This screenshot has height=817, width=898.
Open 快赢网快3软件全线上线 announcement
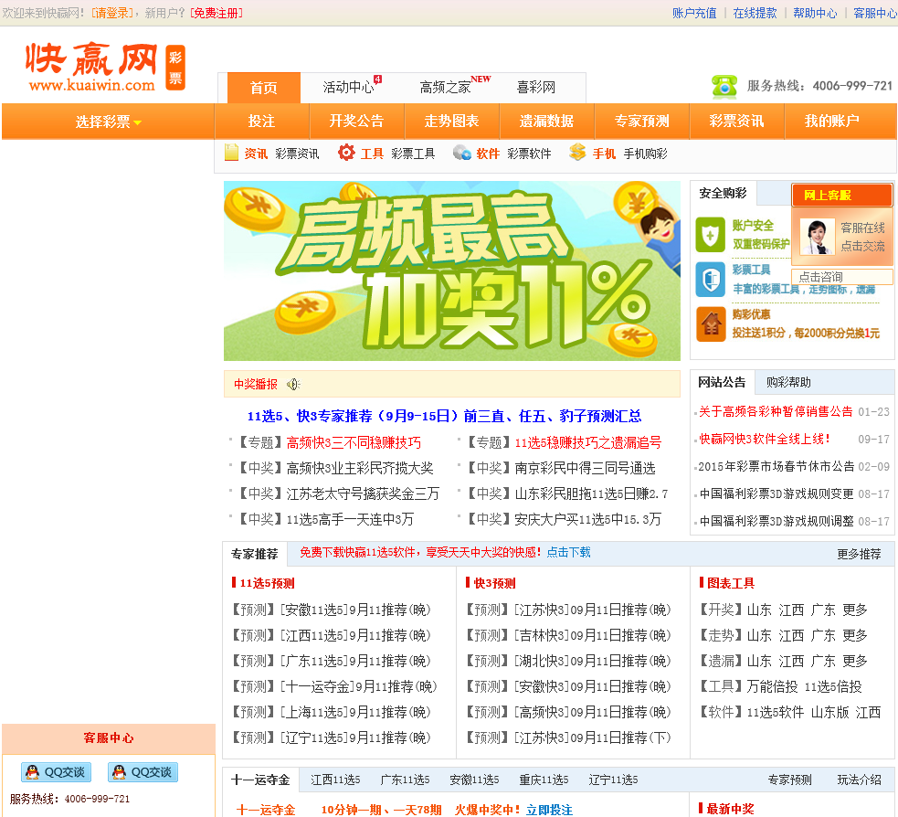click(765, 439)
